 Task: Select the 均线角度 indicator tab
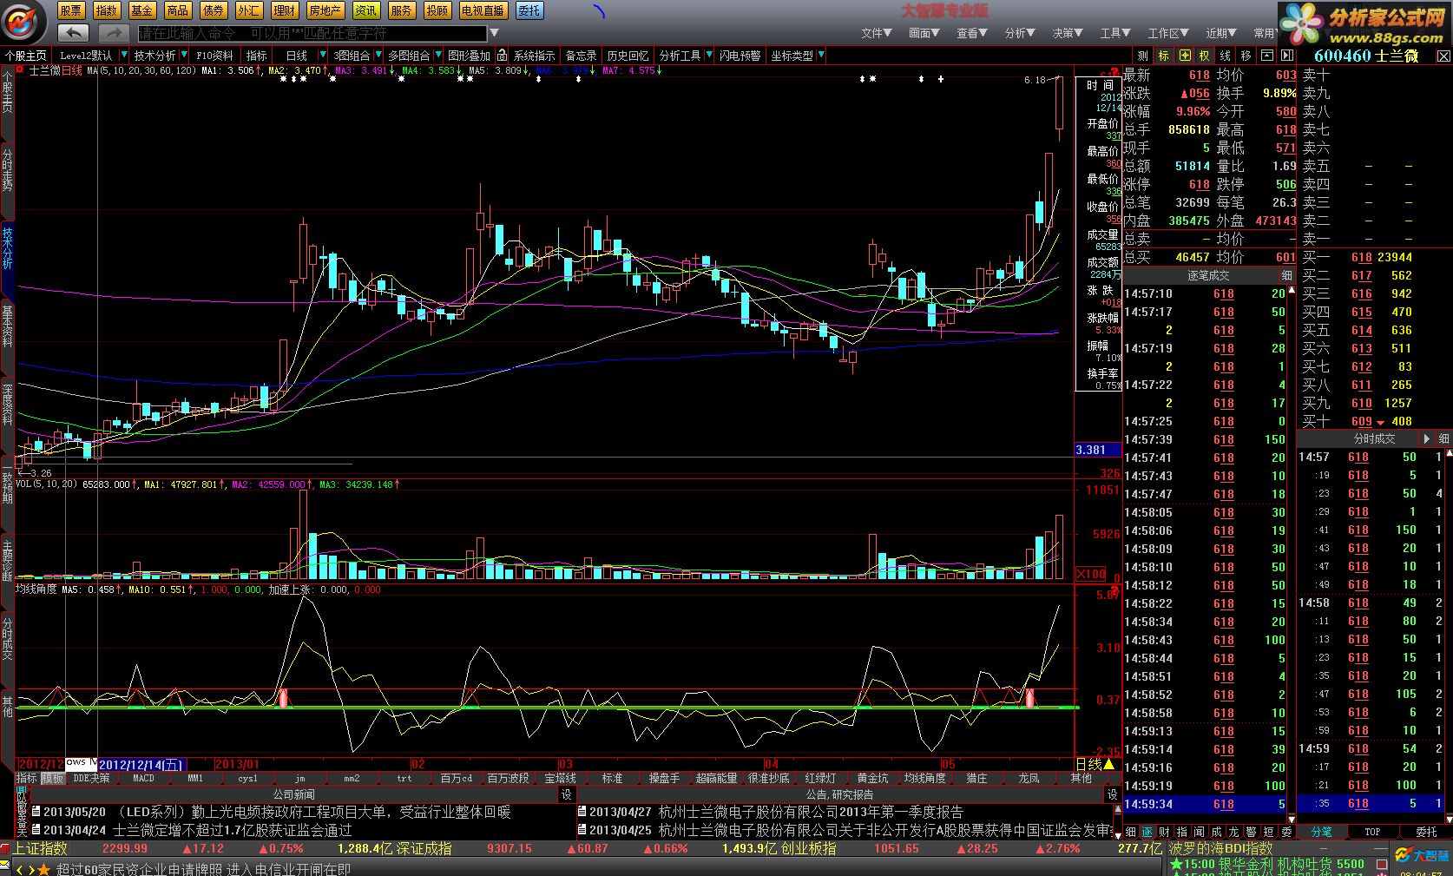924,779
